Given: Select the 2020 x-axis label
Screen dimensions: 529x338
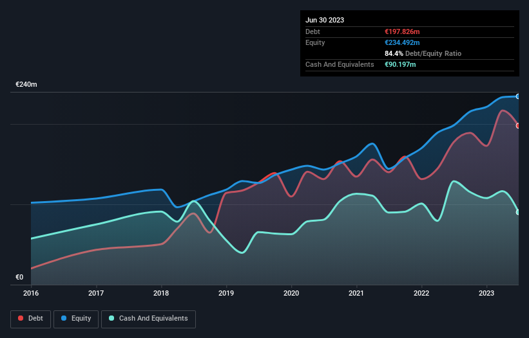Looking at the screenshot, I should (291, 293).
